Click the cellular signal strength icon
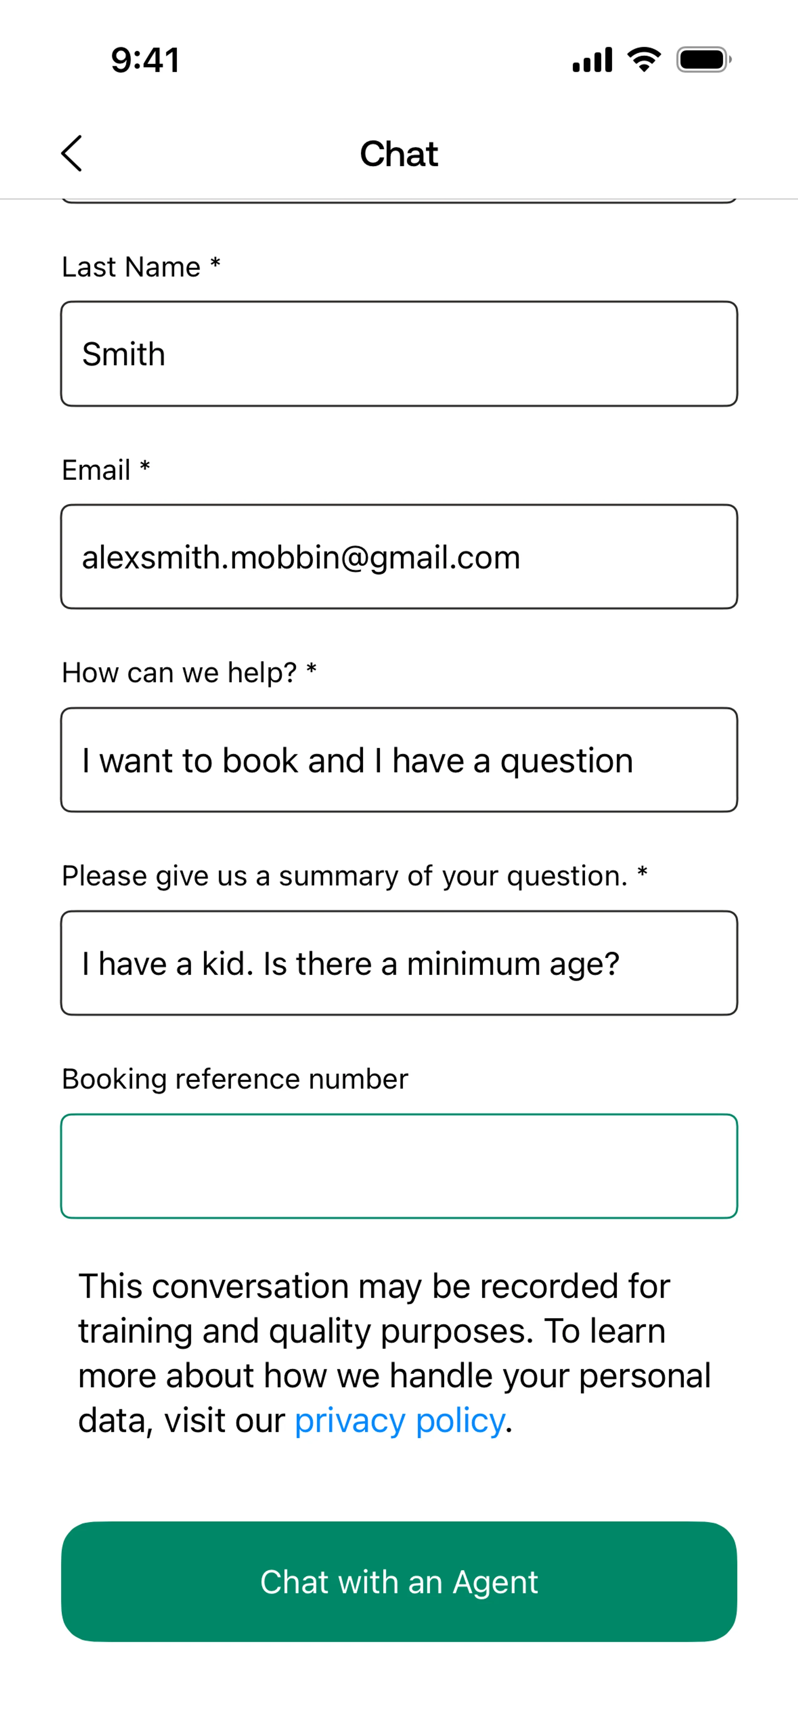The image size is (798, 1731). click(592, 60)
